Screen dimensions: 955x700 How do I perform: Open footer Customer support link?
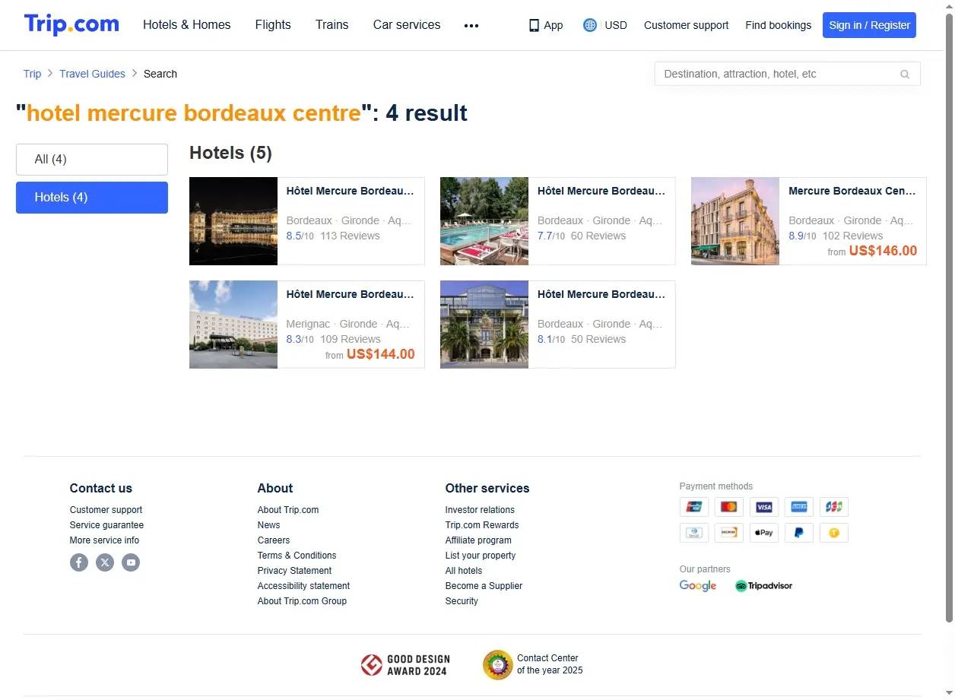click(106, 510)
